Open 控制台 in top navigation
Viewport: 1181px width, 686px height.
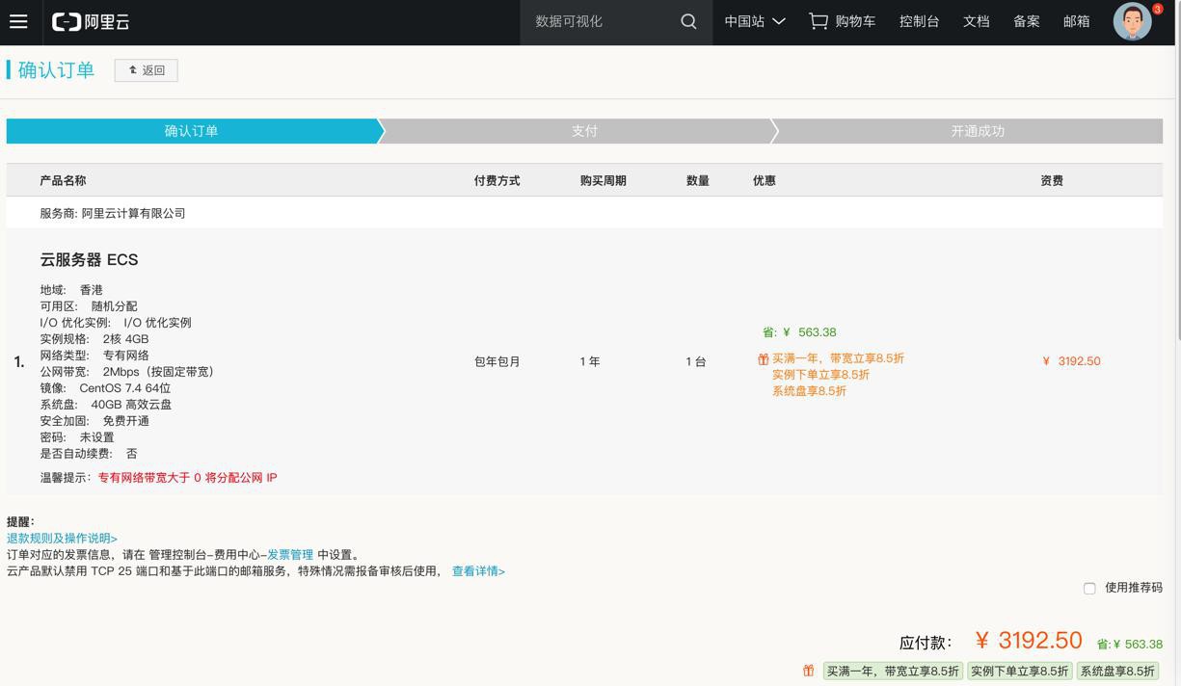pyautogui.click(x=919, y=21)
